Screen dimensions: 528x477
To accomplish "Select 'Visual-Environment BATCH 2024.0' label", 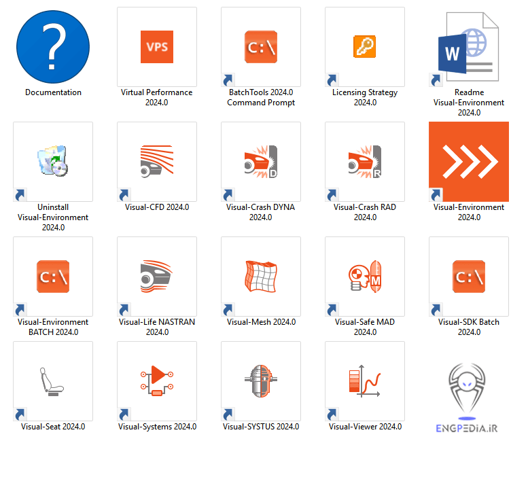I will tap(53, 327).
